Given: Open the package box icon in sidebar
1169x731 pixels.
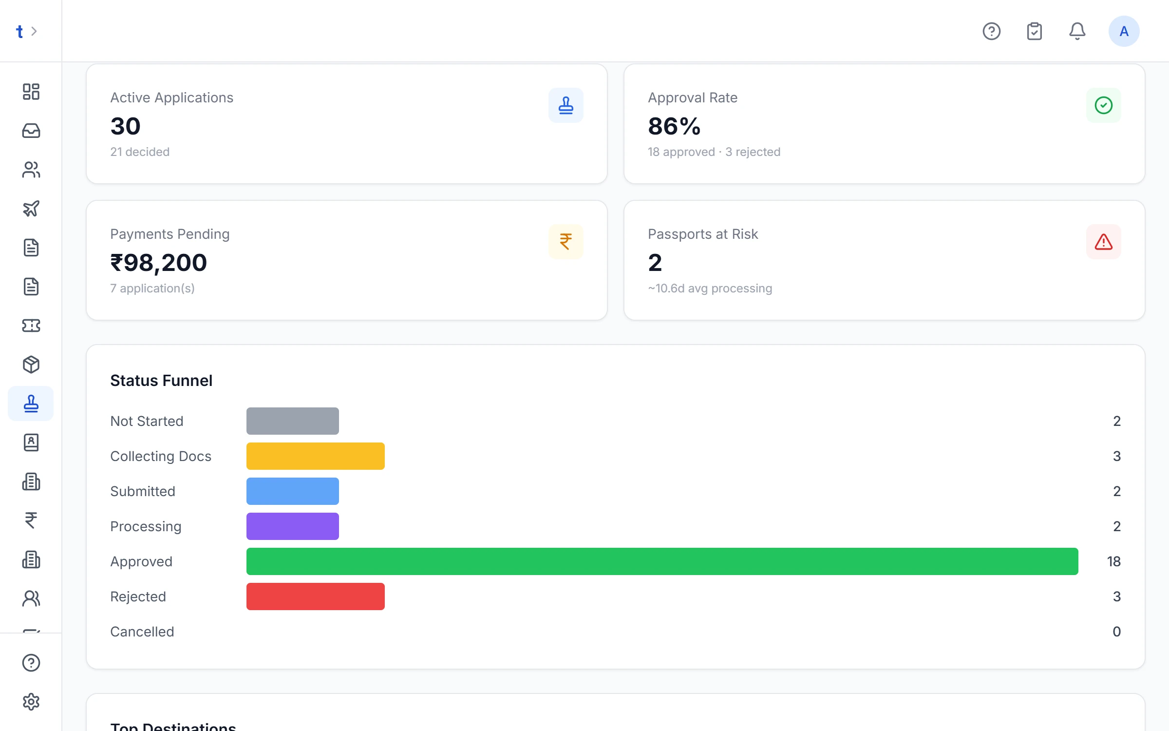Looking at the screenshot, I should coord(31,365).
